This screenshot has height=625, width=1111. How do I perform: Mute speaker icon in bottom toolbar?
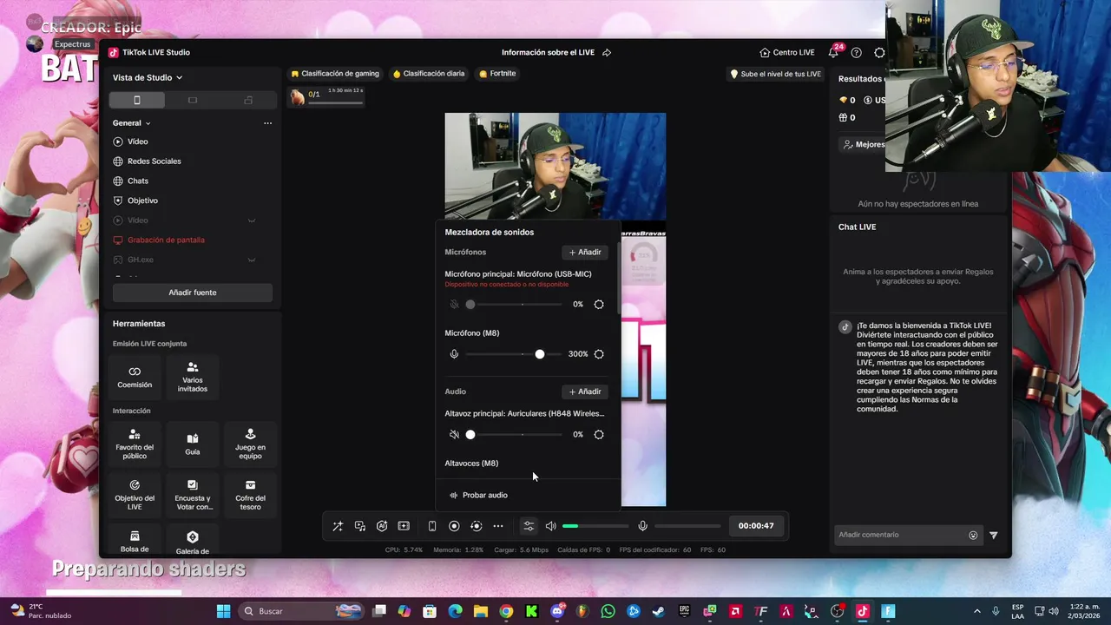tap(550, 526)
